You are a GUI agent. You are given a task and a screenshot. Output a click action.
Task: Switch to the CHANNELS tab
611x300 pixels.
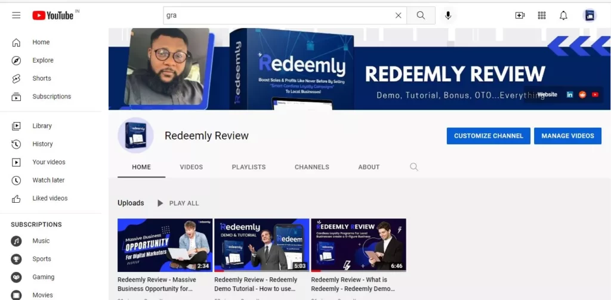[x=311, y=167]
